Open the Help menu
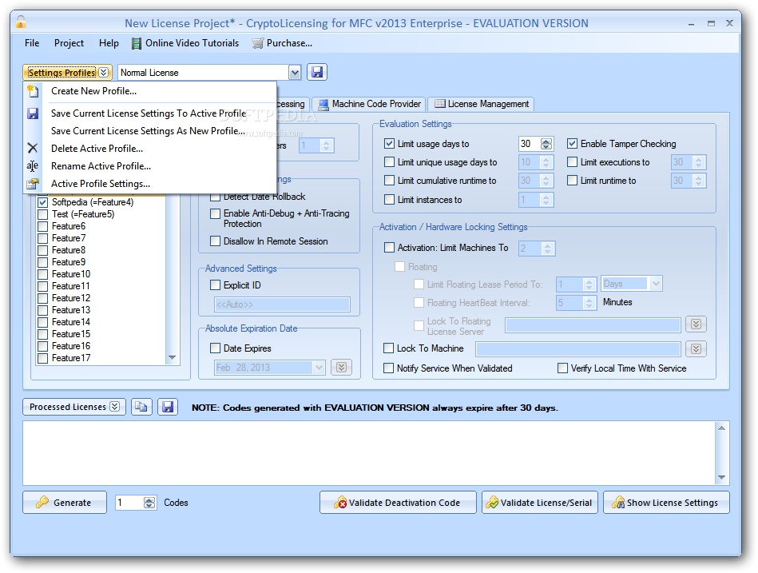This screenshot has width=758, height=573. coord(109,43)
